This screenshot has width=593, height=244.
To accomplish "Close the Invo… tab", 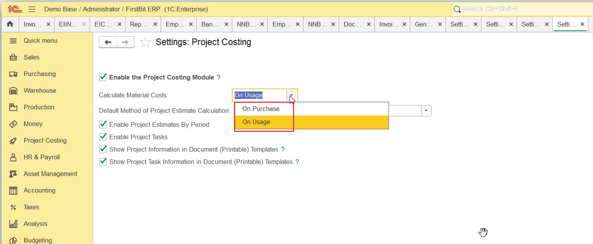I will (49, 25).
